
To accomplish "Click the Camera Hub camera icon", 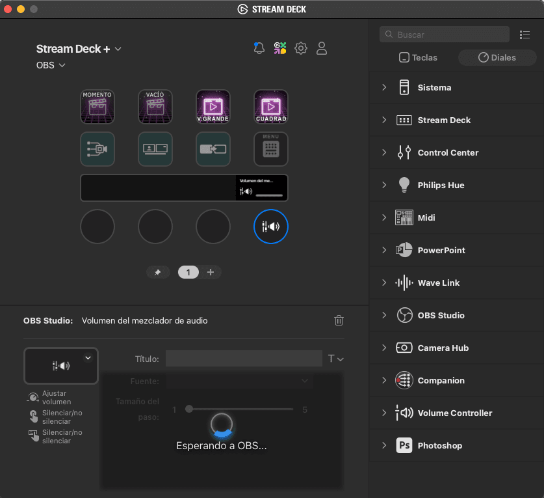I will coord(404,348).
